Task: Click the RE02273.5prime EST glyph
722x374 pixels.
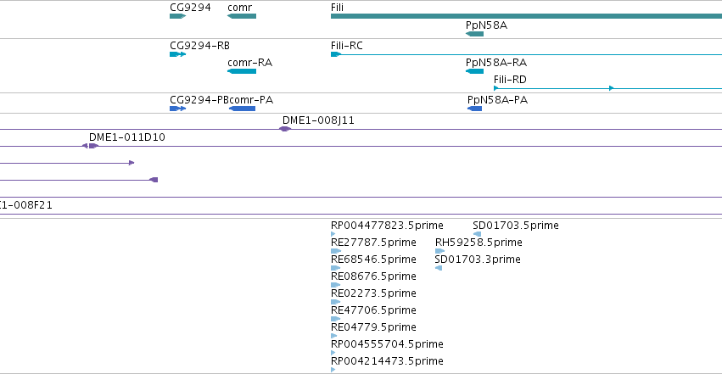Action: (x=336, y=302)
